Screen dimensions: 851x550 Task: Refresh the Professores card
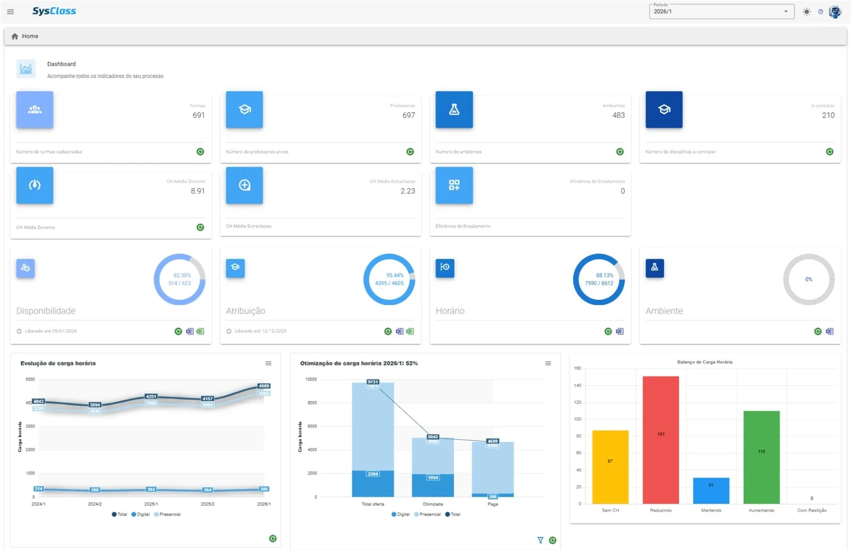point(410,151)
